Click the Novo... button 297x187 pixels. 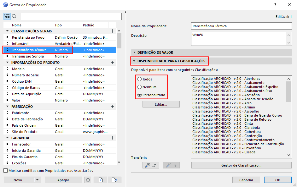(19, 180)
